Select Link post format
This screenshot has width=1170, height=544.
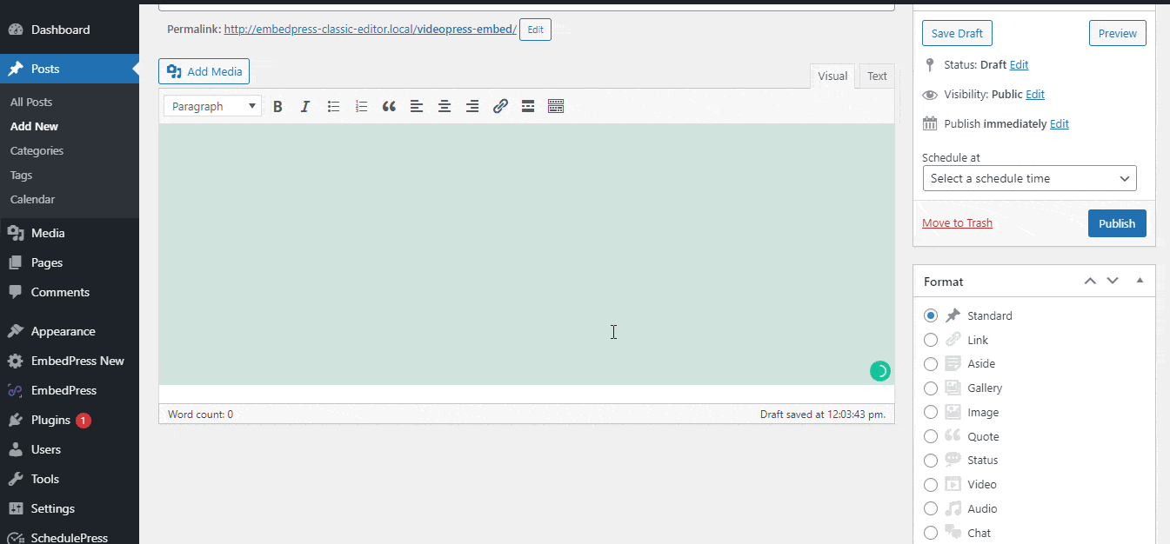click(931, 340)
